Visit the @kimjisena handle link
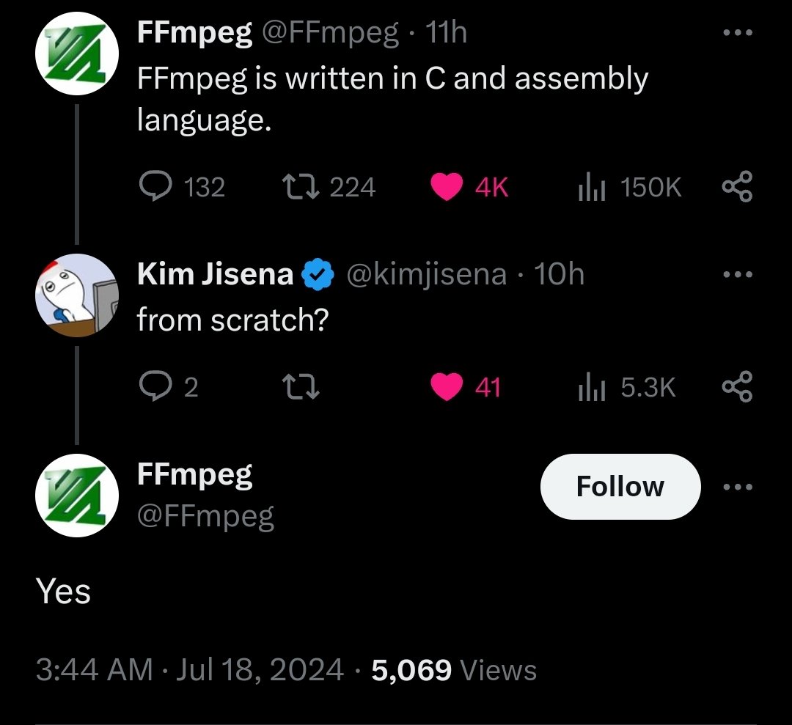The image size is (792, 725). tap(426, 274)
